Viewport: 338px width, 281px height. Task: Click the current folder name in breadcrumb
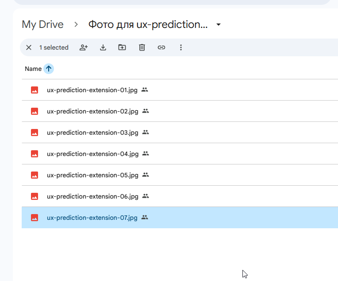coord(148,24)
